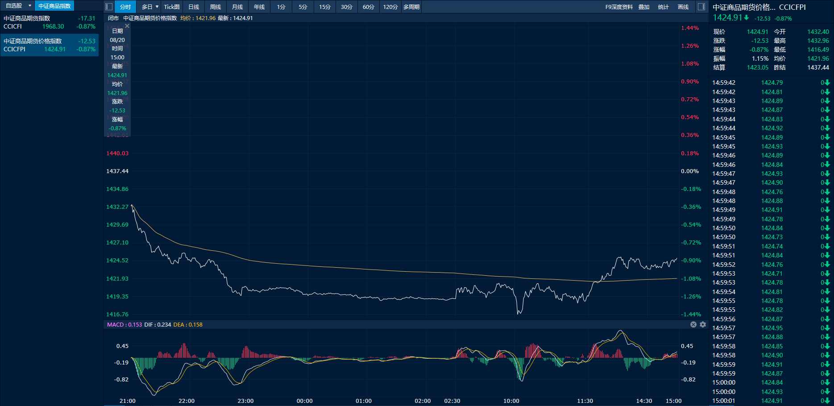Screen dimensions: 834x406
Task: Click the 统计 statistics button
Action: point(664,7)
